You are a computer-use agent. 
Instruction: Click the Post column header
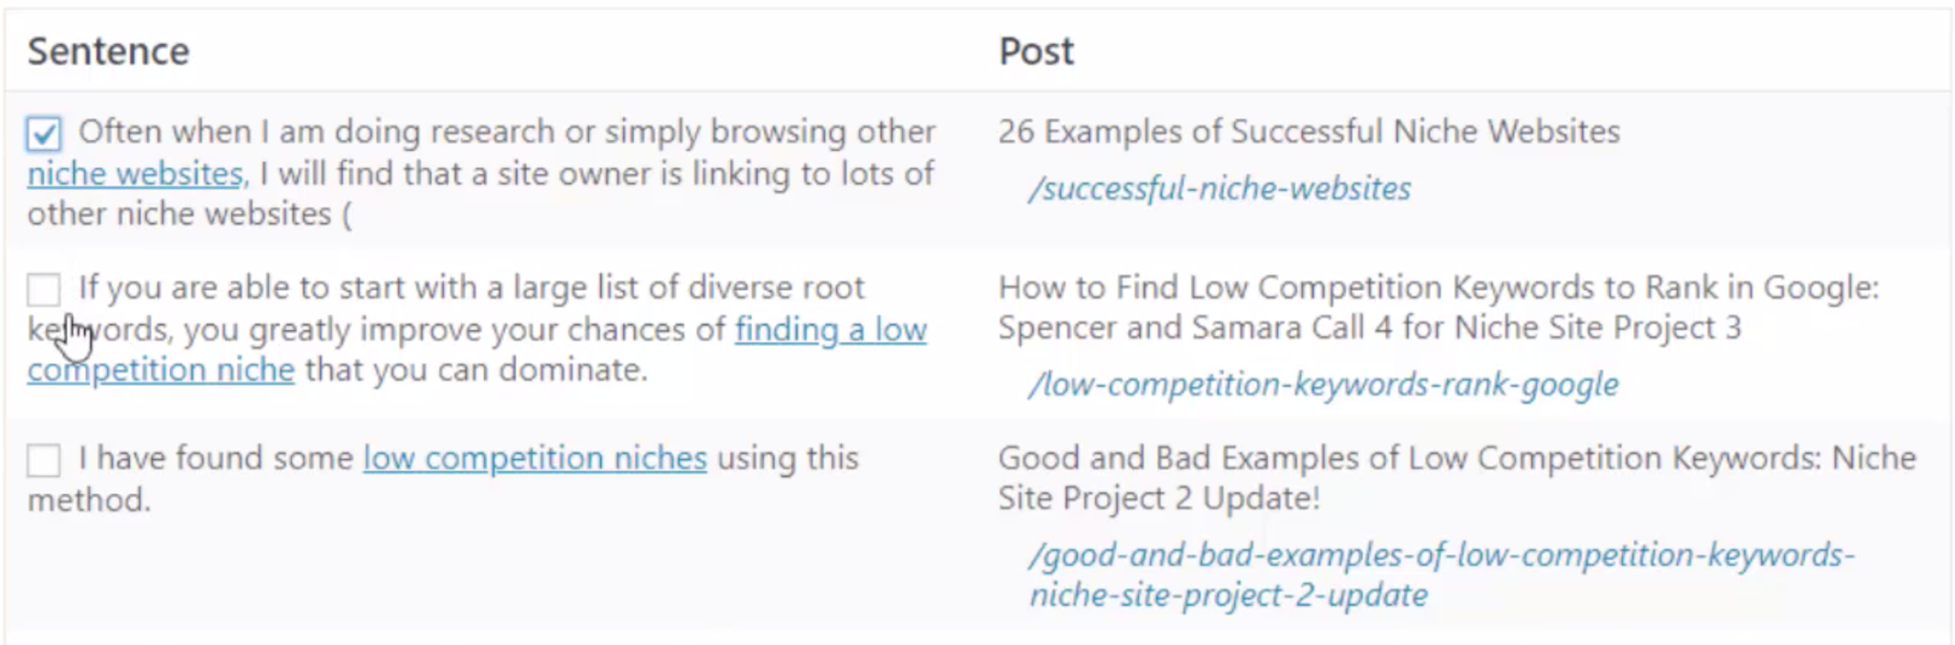click(1036, 52)
